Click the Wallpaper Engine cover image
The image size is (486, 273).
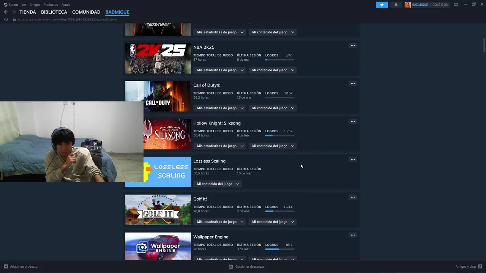(x=158, y=246)
